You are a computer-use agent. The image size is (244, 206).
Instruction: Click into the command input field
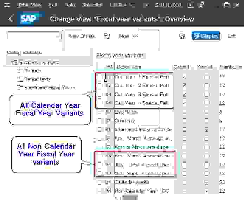pos(32,37)
